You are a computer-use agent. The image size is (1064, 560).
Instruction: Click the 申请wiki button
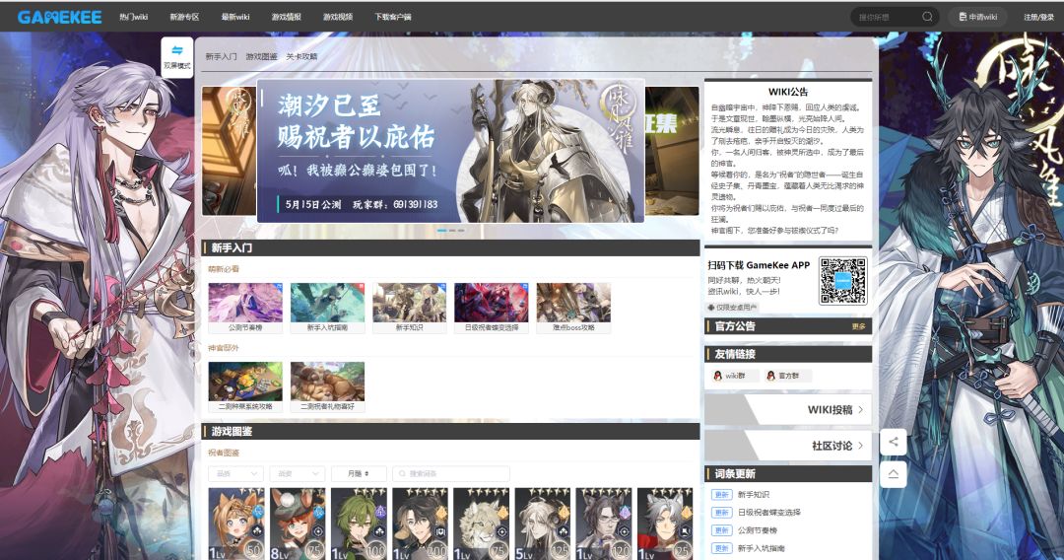click(978, 17)
